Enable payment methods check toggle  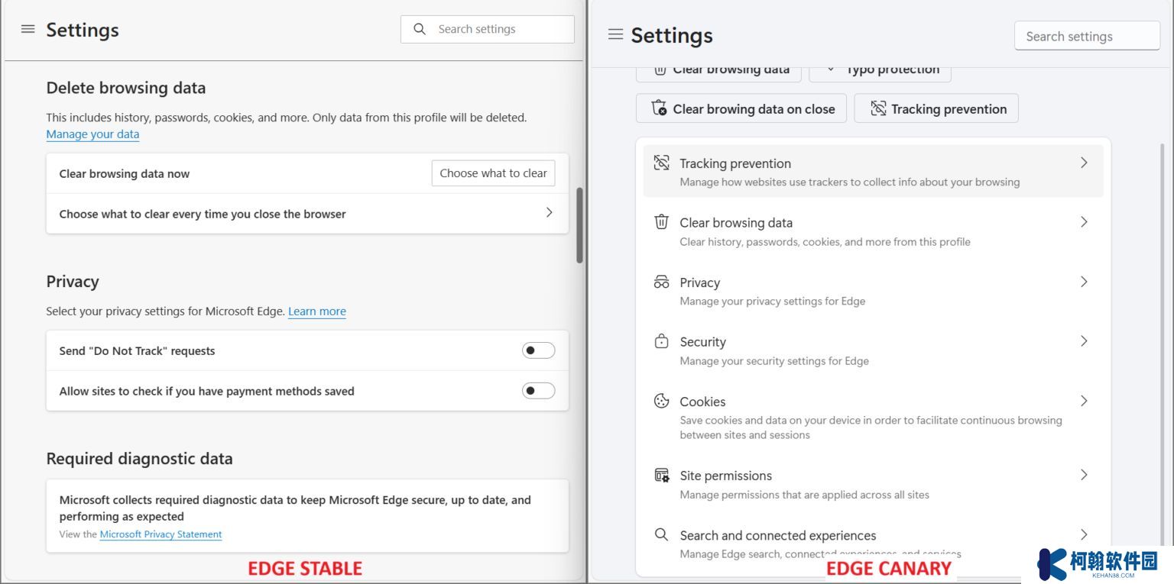pos(538,391)
